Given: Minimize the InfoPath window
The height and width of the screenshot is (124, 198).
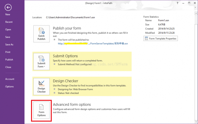Looking at the screenshot, I should pyautogui.click(x=183, y=3).
